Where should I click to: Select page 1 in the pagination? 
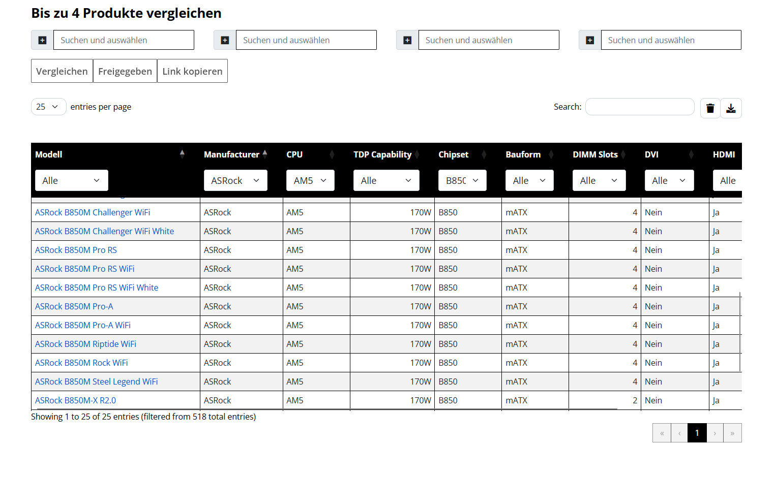point(697,433)
